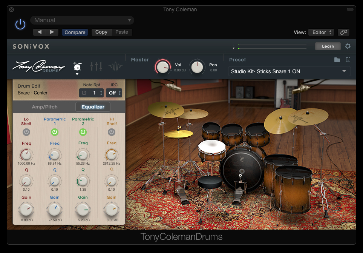Click the SONiVOX logo

(x=31, y=46)
